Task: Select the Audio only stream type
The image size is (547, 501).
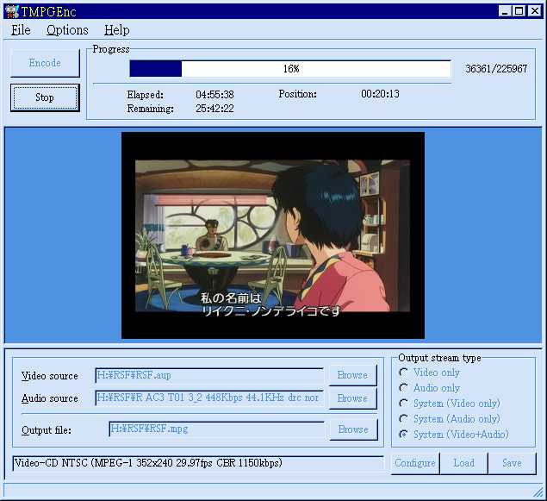Action: pyautogui.click(x=403, y=388)
